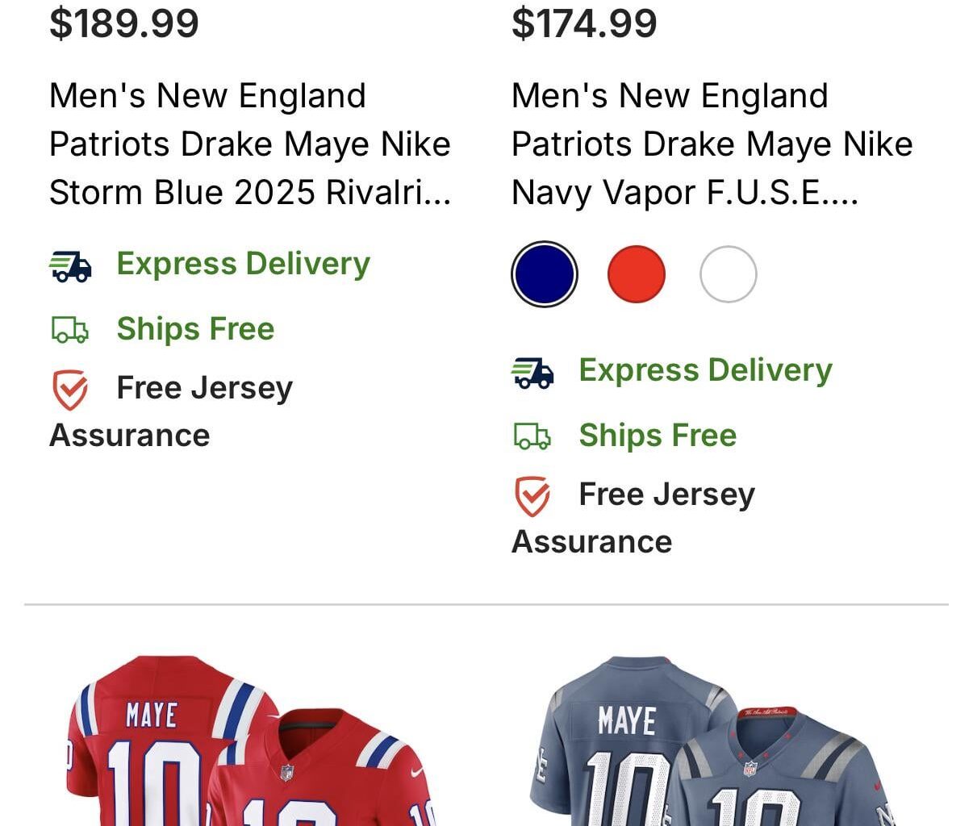The height and width of the screenshot is (826, 973).
Task: Click the Express Delivery green text link
Action: coord(244,265)
